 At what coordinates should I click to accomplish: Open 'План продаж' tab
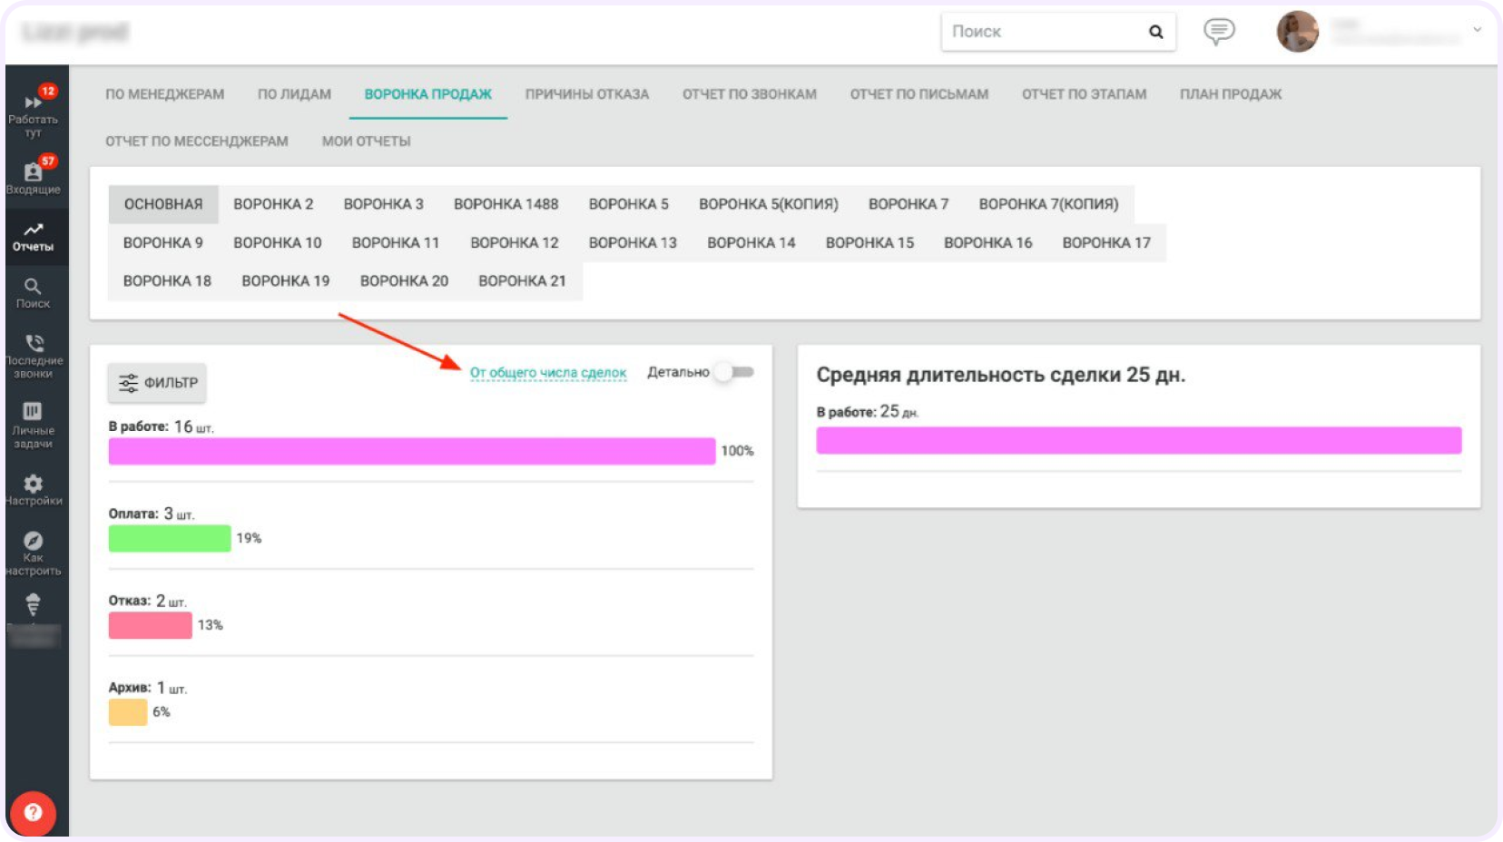1231,94
